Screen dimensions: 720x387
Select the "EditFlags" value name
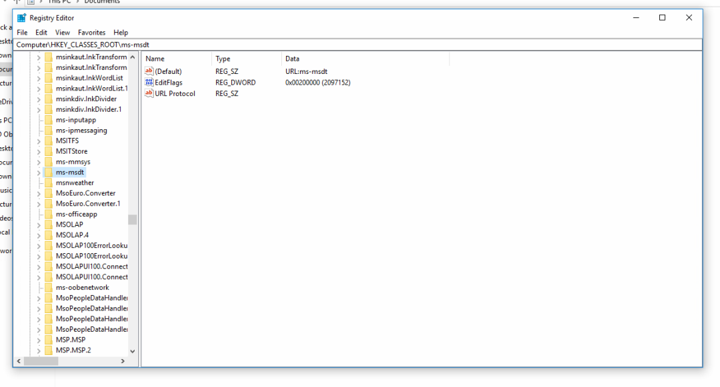click(x=169, y=83)
